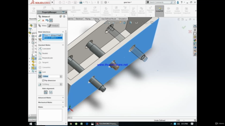Open the Electrical ribbon tab

[79, 19]
